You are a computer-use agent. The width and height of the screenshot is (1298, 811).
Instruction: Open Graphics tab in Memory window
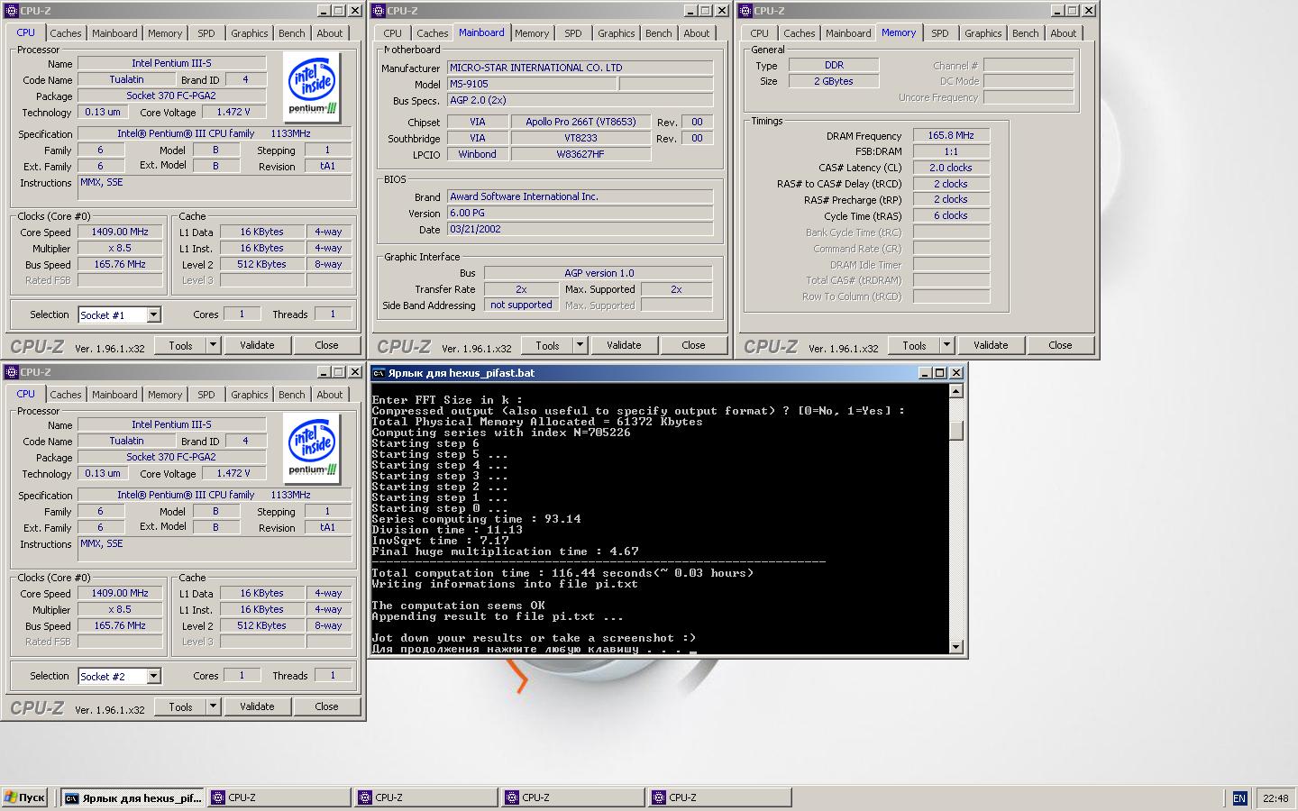point(983,33)
